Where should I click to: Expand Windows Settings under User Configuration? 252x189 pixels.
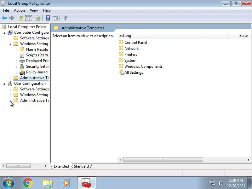click(10, 95)
